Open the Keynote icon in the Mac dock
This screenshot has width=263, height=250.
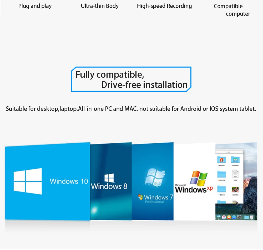[219, 217]
